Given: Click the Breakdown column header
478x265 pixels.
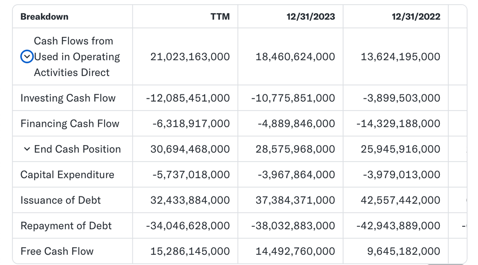Looking at the screenshot, I should pos(44,17).
